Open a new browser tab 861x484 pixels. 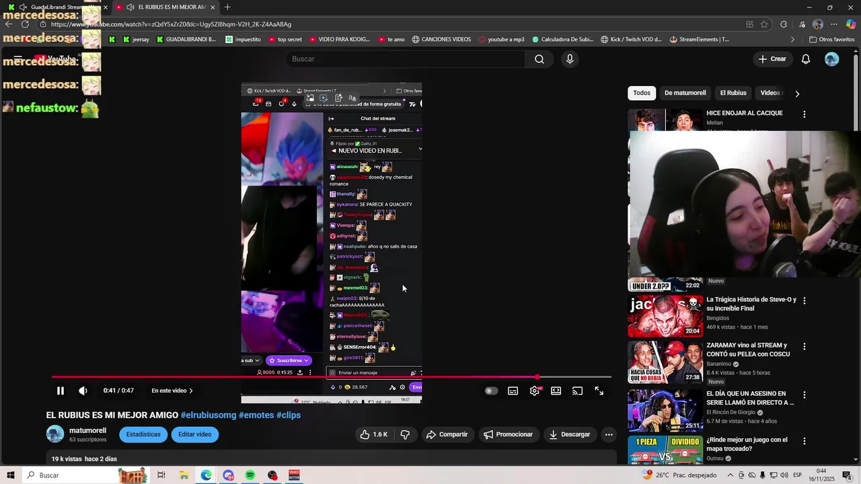tap(227, 7)
